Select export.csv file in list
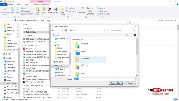The height and width of the screenshot is (101, 179). click(28, 74)
